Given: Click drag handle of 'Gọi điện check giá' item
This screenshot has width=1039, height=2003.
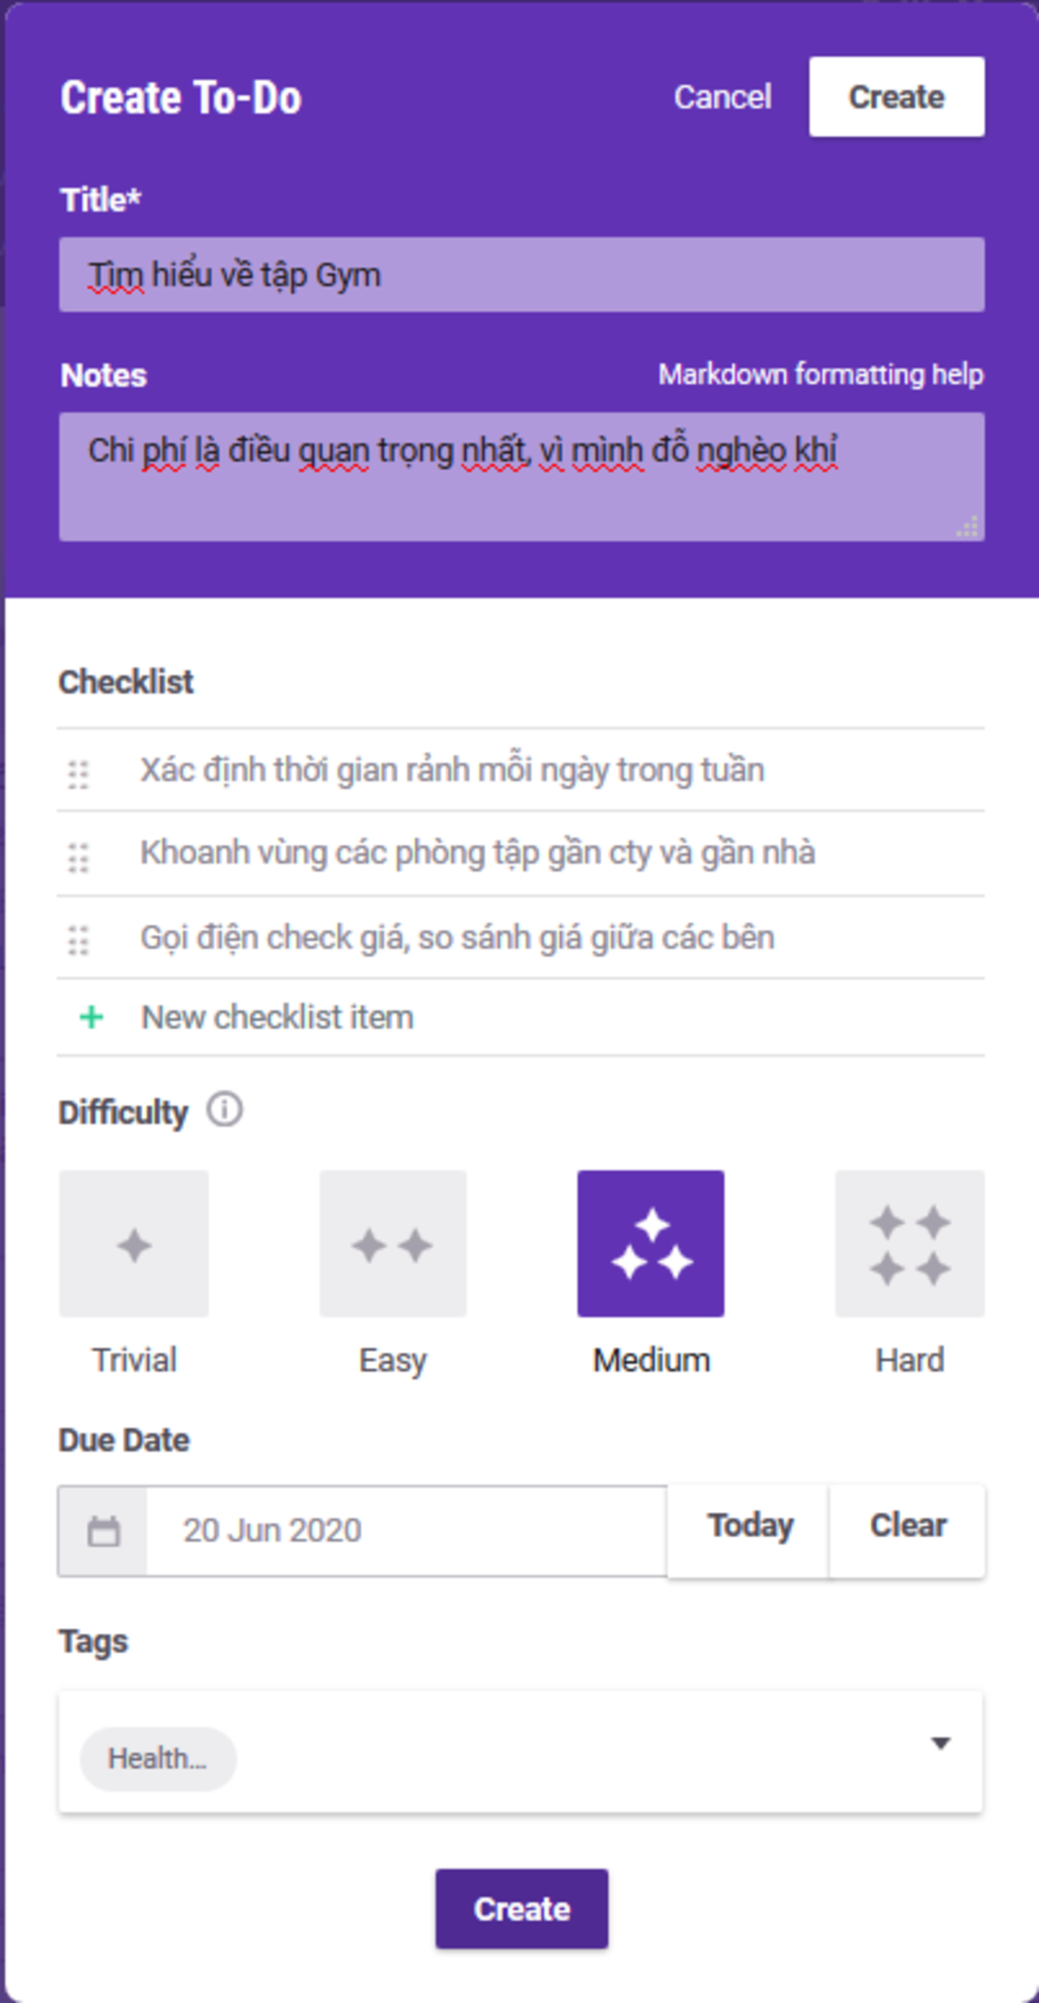Looking at the screenshot, I should 78,940.
